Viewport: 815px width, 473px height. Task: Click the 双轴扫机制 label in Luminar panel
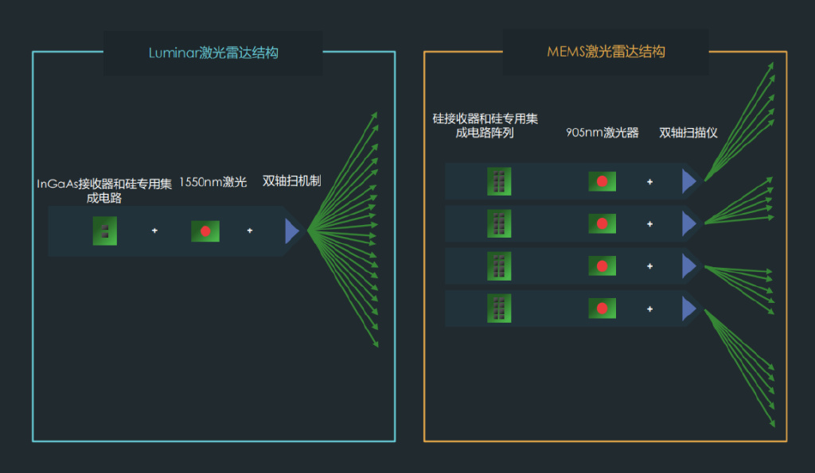pos(291,180)
